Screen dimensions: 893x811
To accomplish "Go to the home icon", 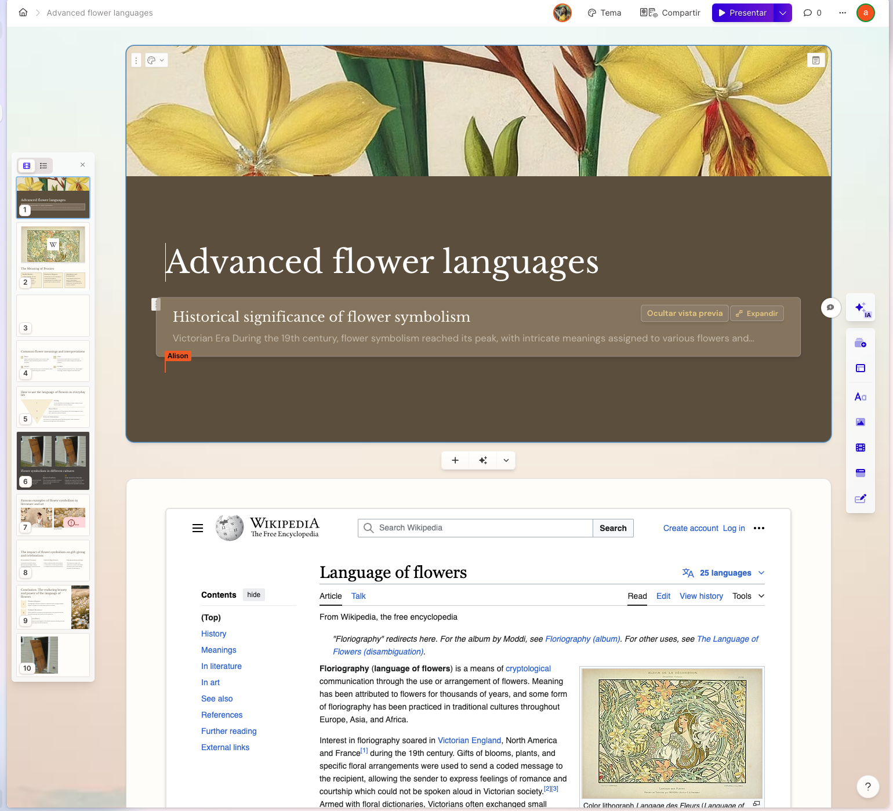I will click(x=23, y=13).
